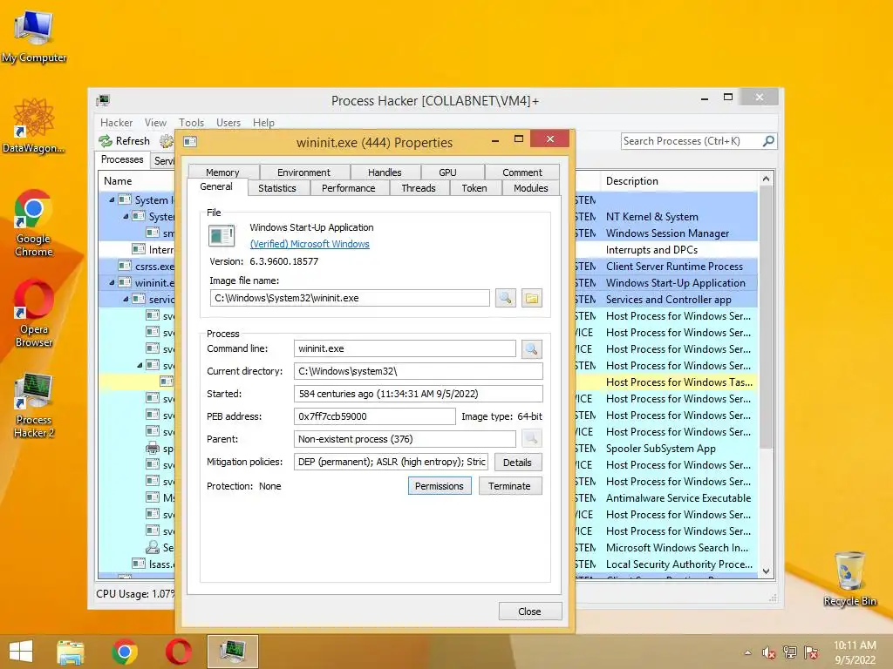Image resolution: width=893 pixels, height=669 pixels.
Task: Click Process Hacker taskbar button
Action: pos(232,652)
